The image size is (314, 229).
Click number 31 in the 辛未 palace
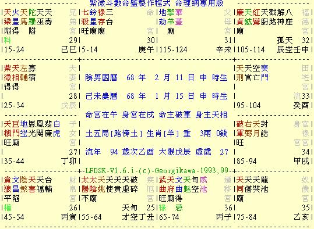pyautogui.click(x=228, y=40)
